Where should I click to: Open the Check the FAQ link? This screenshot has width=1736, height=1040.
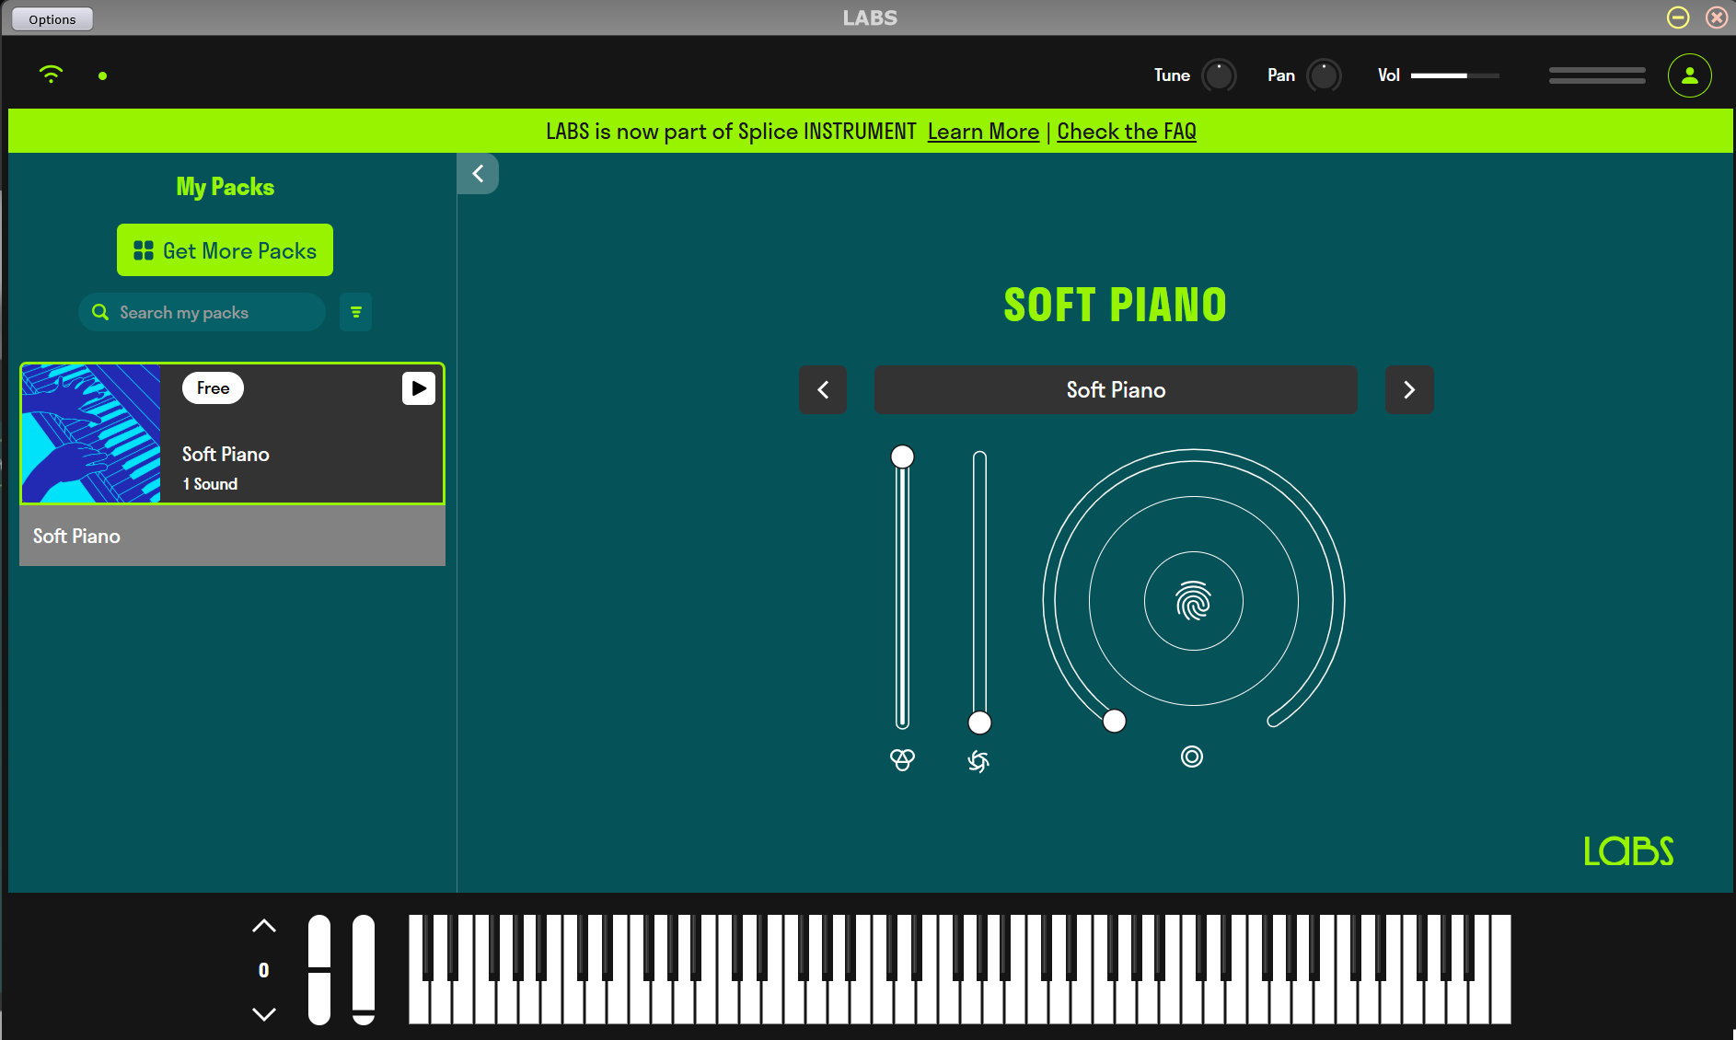coord(1127,131)
